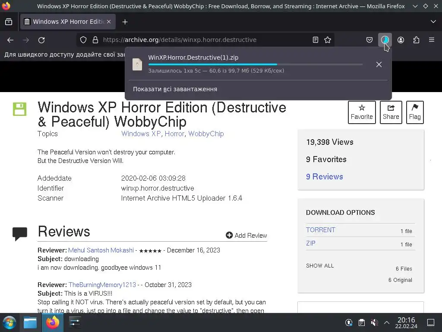442x332 pixels.
Task: Expand hidden tray icons arrow
Action: pyautogui.click(x=387, y=322)
